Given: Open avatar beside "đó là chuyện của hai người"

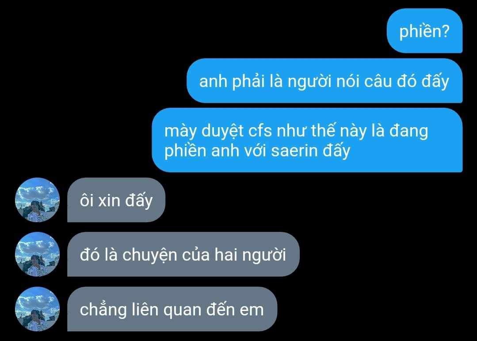Looking at the screenshot, I should [x=38, y=254].
